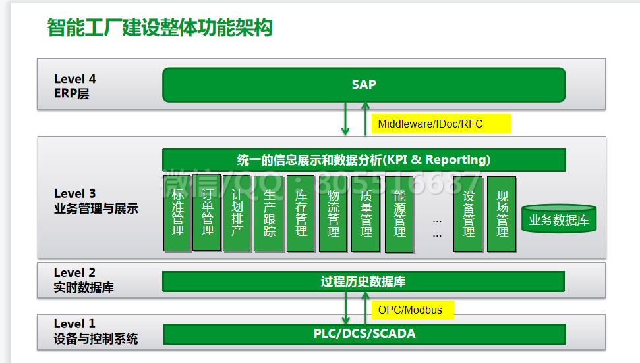
Task: Select the PLC/DCS/SCADA bar
Action: 364,333
